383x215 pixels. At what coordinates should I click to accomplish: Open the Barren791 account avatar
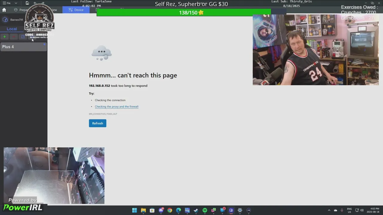(5, 20)
